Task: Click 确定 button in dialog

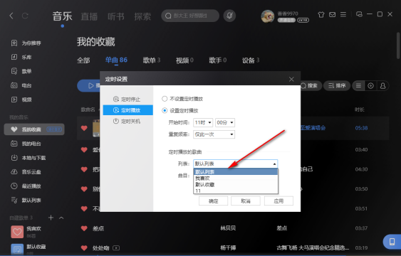Action: (x=213, y=201)
